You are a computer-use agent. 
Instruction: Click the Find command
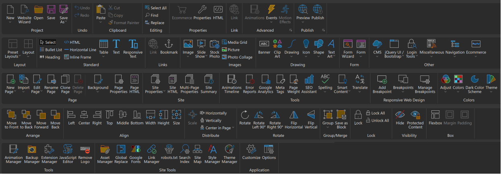coord(152,15)
